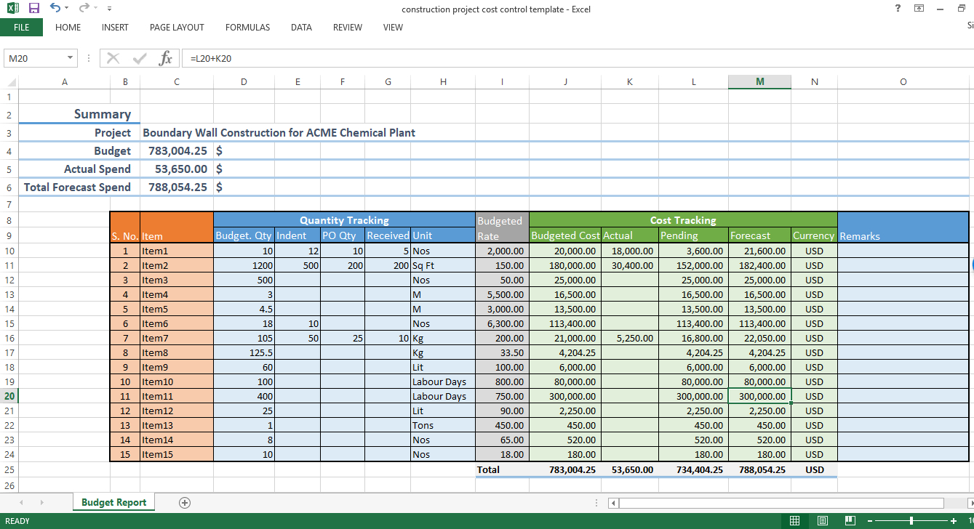974x529 pixels.
Task: Select cell containing Total Forecast Spend value
Action: point(176,187)
